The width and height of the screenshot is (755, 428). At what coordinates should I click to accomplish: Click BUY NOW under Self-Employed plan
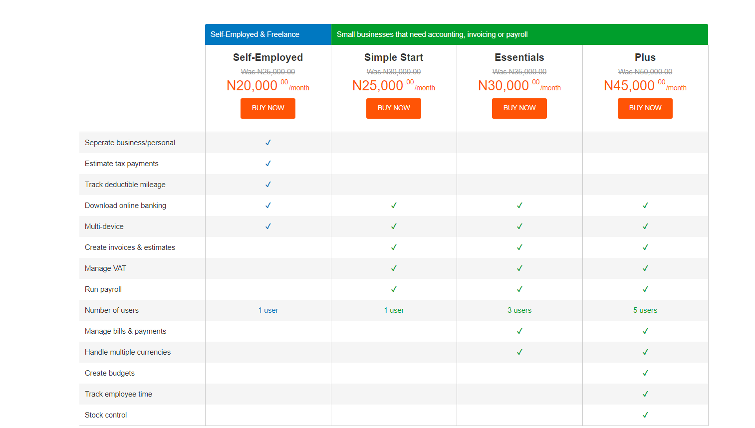[x=268, y=108]
